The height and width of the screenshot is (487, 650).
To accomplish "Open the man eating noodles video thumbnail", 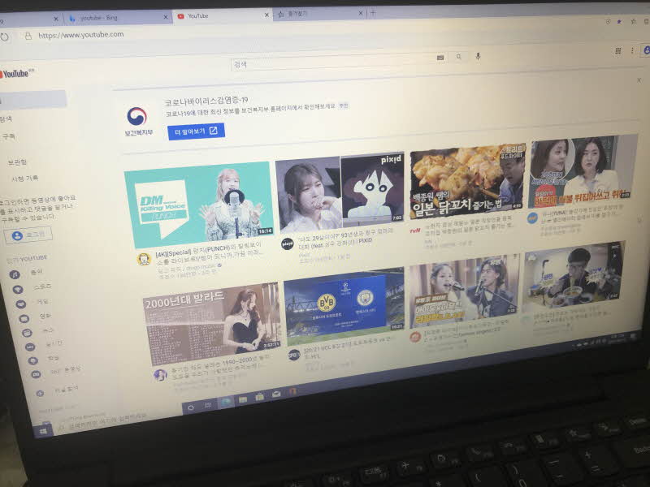I will [x=574, y=277].
